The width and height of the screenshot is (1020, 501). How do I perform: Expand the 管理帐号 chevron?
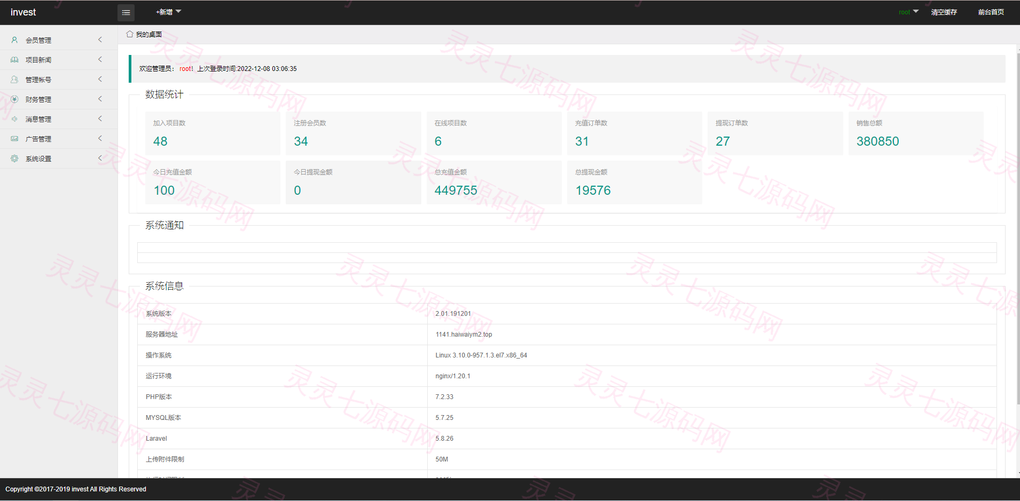100,79
